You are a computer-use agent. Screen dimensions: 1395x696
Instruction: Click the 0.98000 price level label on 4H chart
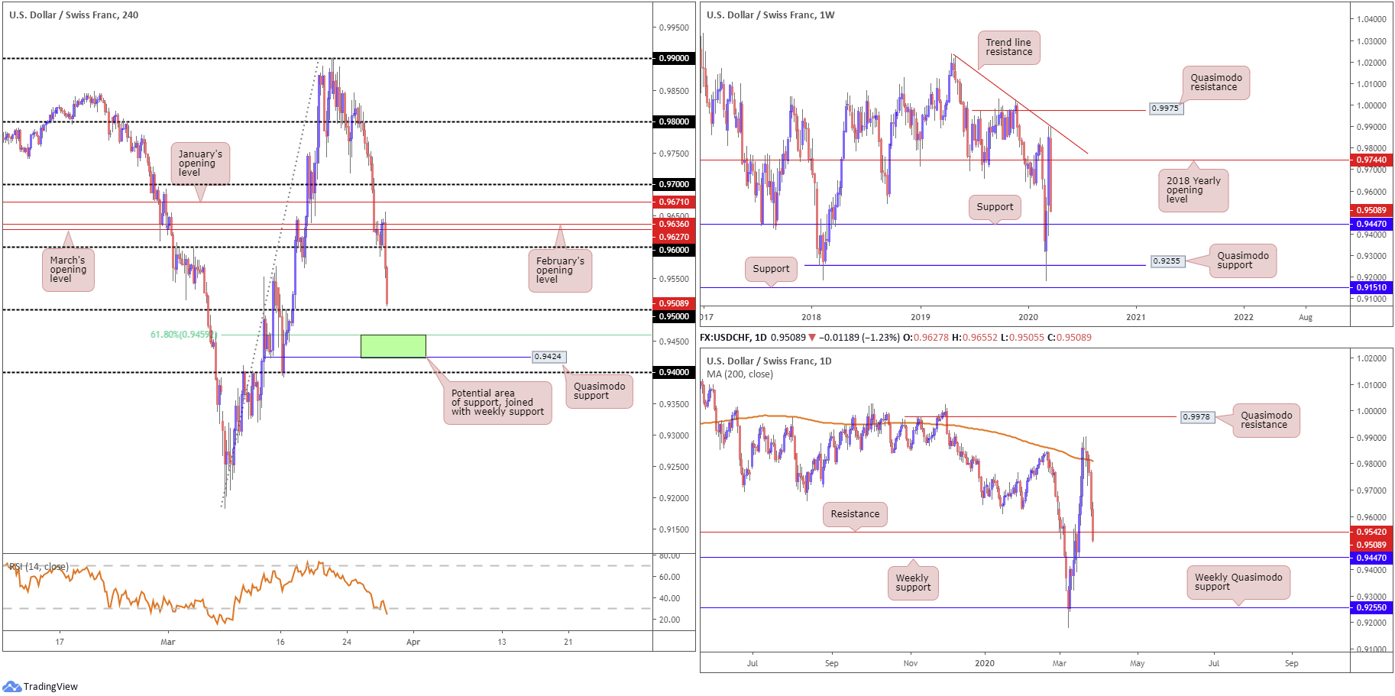pyautogui.click(x=674, y=121)
